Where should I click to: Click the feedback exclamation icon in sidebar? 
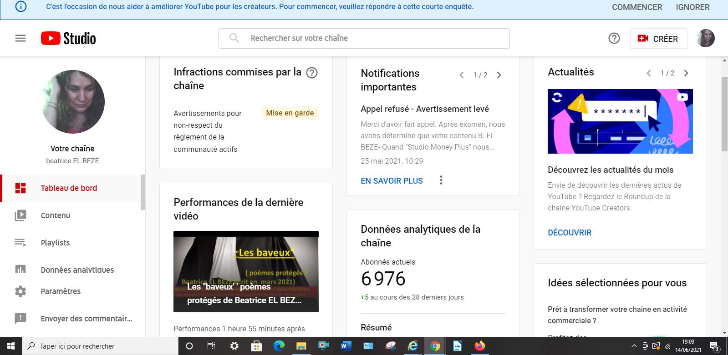pyautogui.click(x=20, y=319)
